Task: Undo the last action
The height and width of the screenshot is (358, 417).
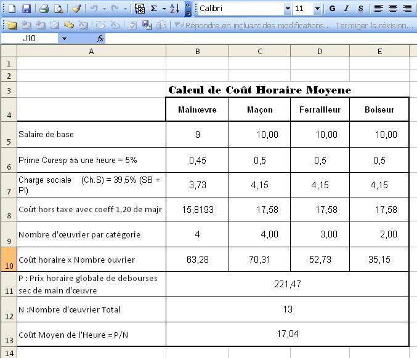Action: pyautogui.click(x=94, y=9)
